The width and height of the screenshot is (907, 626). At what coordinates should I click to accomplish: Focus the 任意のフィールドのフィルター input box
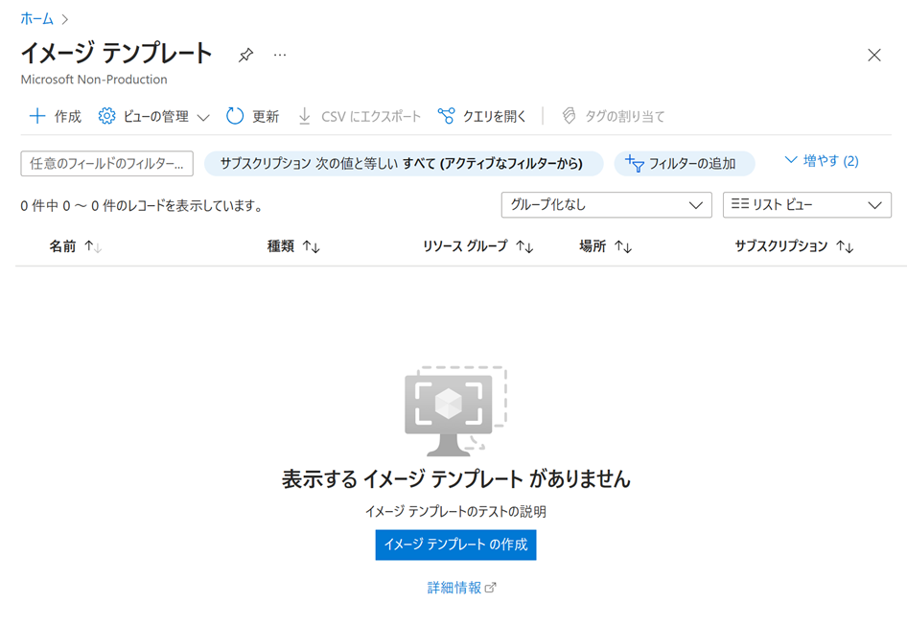coord(106,164)
